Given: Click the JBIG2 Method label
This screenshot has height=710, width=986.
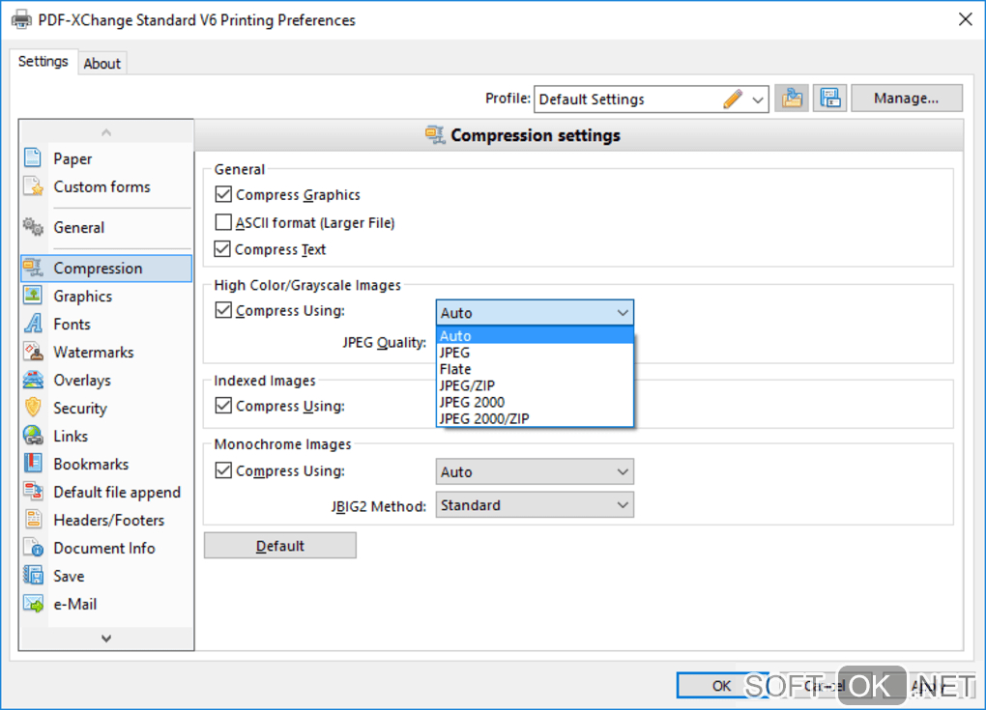Looking at the screenshot, I should 379,506.
